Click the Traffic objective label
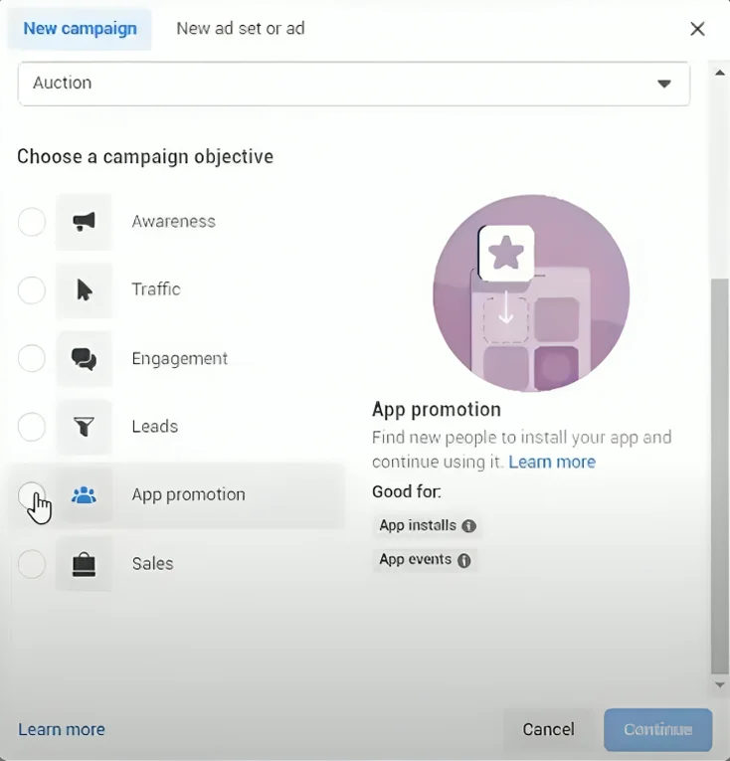The height and width of the screenshot is (761, 730). (x=156, y=289)
